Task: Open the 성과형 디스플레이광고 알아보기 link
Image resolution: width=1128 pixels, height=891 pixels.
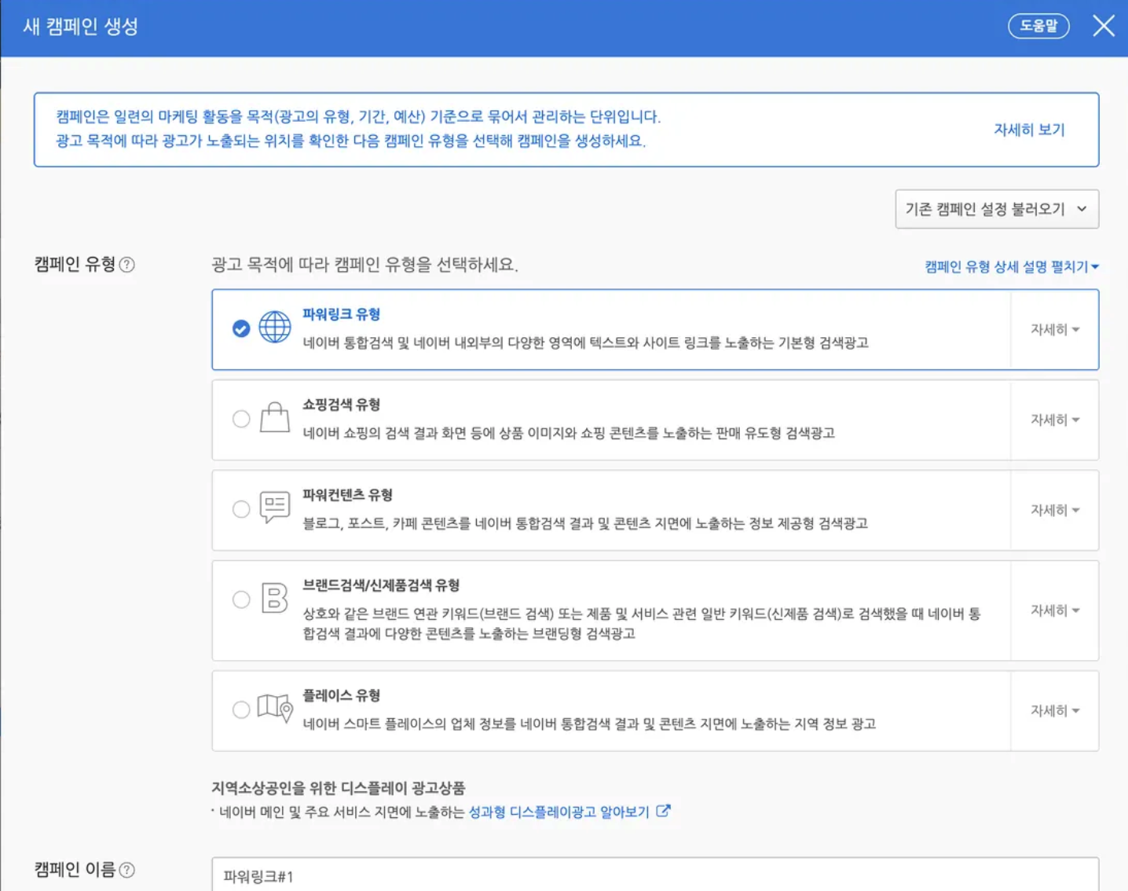Action: (x=559, y=812)
